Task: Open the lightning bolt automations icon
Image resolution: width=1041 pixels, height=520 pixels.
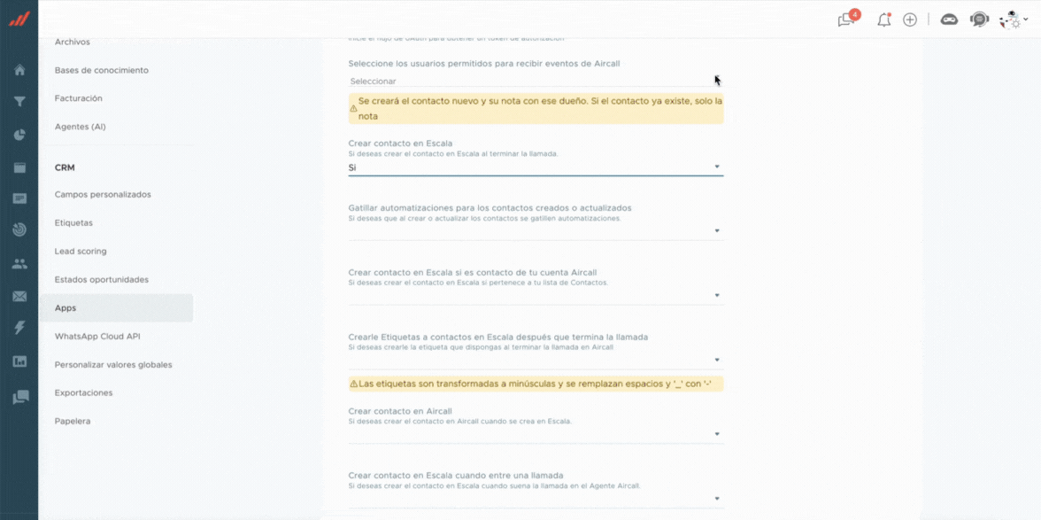Action: point(19,328)
